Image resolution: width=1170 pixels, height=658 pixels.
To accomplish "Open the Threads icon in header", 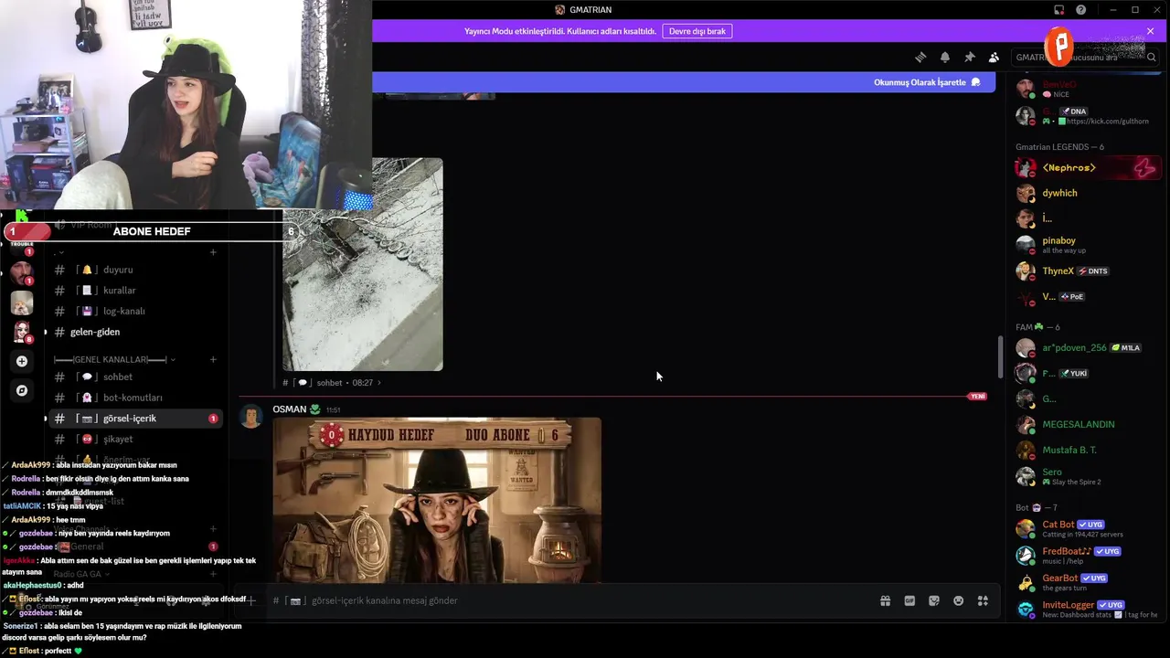I will pos(920,57).
